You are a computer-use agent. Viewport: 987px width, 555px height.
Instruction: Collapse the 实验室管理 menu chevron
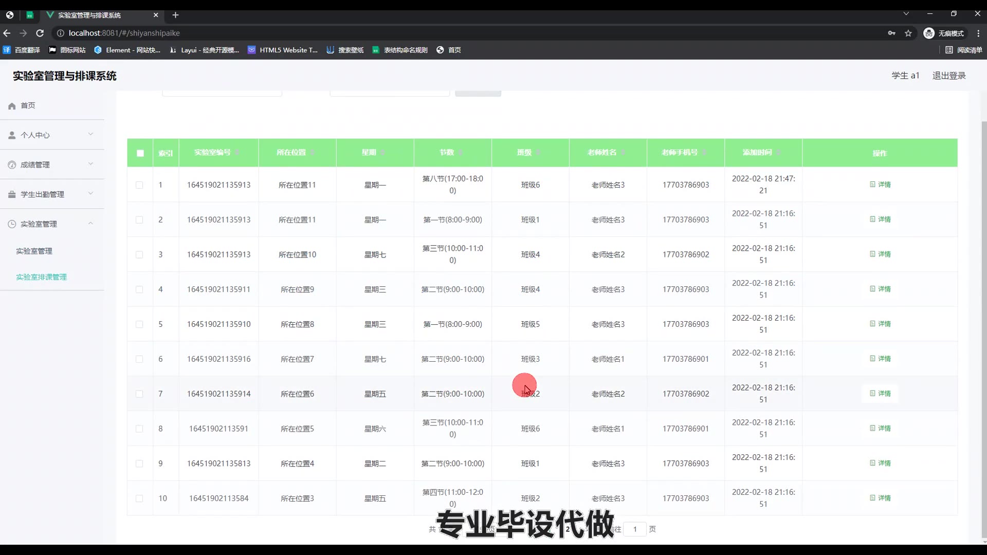point(90,224)
